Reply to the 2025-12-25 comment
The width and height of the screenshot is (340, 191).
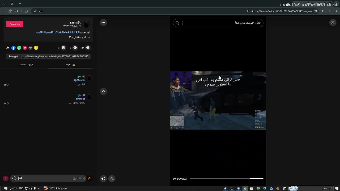[70, 103]
